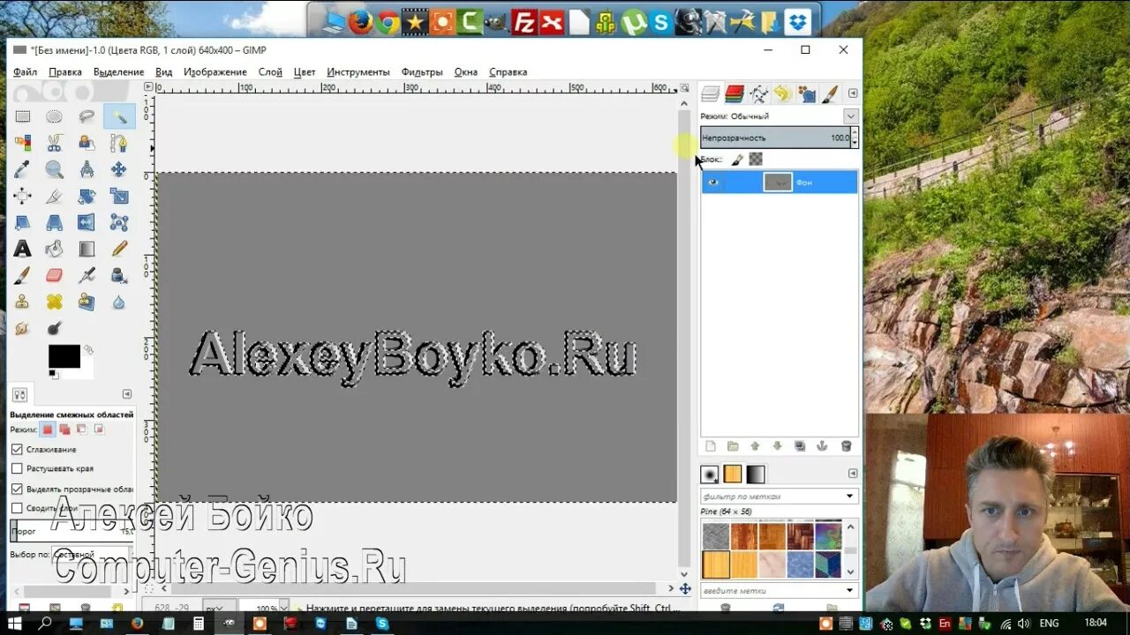The height and width of the screenshot is (635, 1130).
Task: Select the Move tool
Action: [x=119, y=169]
